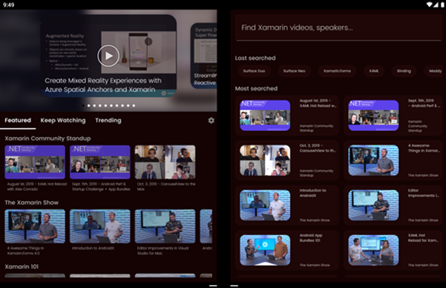Switch to the Featured tab
Viewport: 446px width, 288px height.
[x=17, y=120]
